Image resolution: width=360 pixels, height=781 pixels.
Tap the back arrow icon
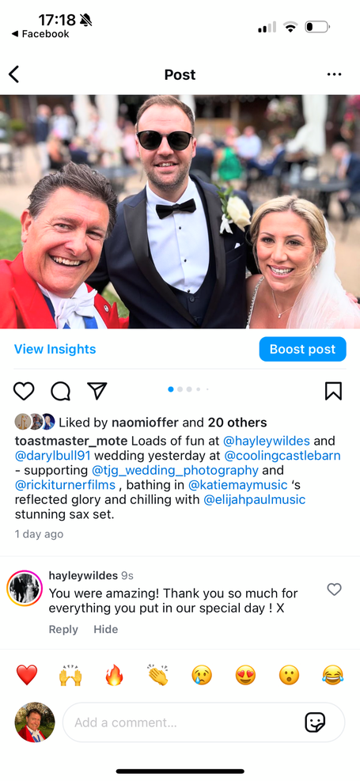(14, 74)
